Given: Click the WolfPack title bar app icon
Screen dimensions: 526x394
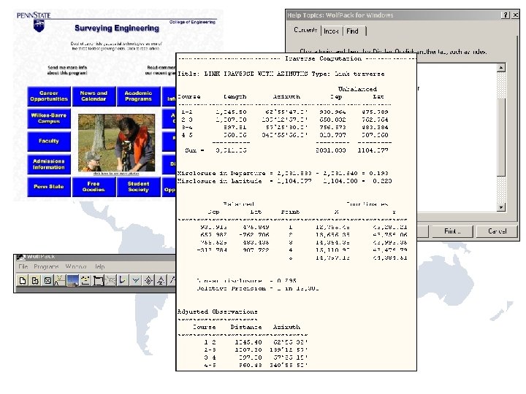Looking at the screenshot, I should [x=20, y=257].
